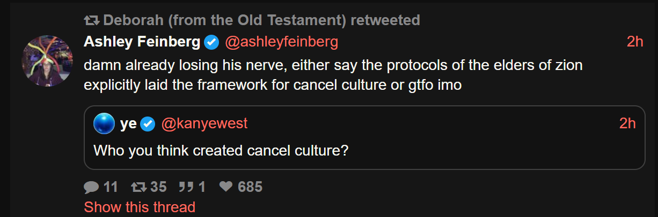This screenshot has width=658, height=217.
Task: Click 'Deborah (from the Old Testament) retweeted' text
Action: [261, 21]
